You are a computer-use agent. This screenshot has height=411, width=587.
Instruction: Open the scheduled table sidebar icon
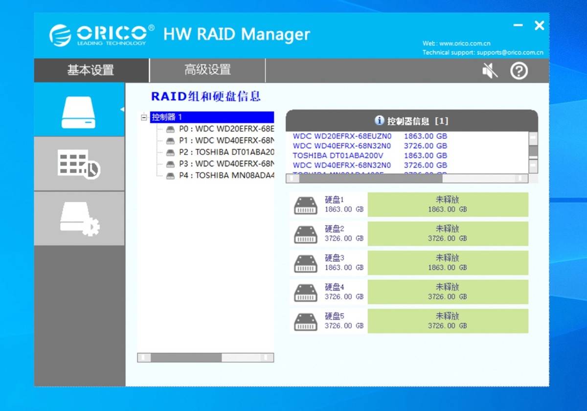coord(78,164)
